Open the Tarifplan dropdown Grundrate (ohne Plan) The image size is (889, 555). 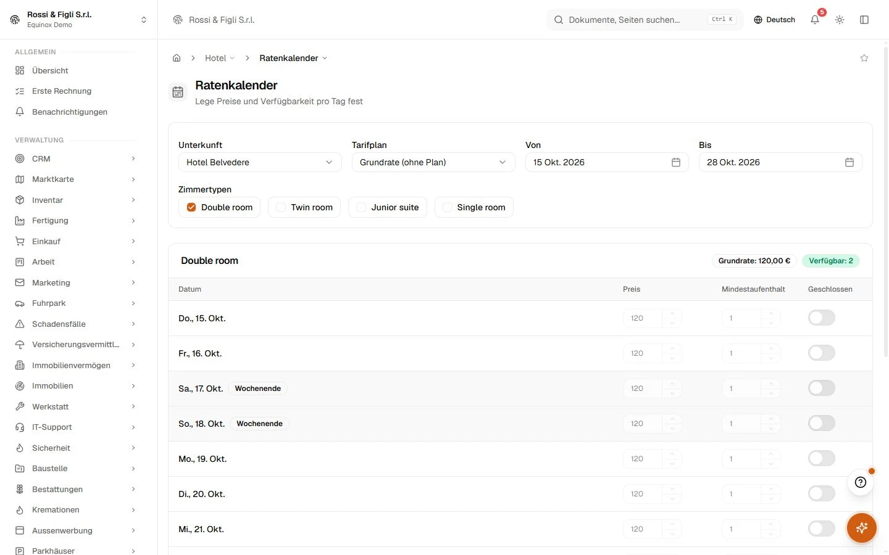point(433,162)
